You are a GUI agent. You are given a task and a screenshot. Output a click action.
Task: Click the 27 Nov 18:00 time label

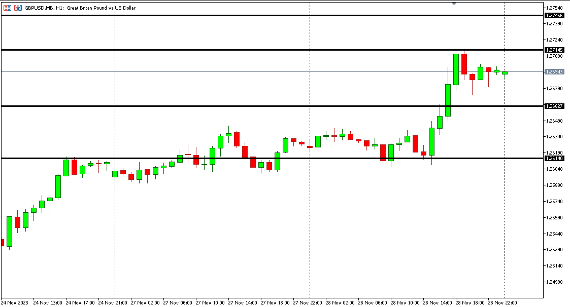pos(275,302)
